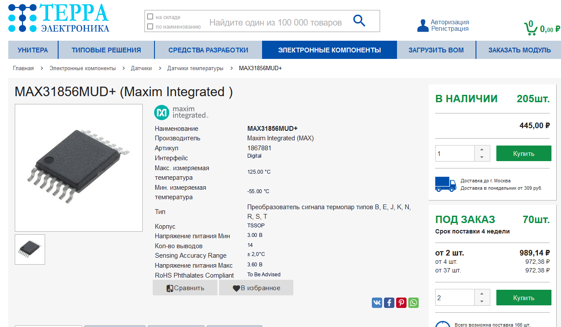561x327 pixels.
Task: Open the Датчики breadcrumb link
Action: coord(141,68)
